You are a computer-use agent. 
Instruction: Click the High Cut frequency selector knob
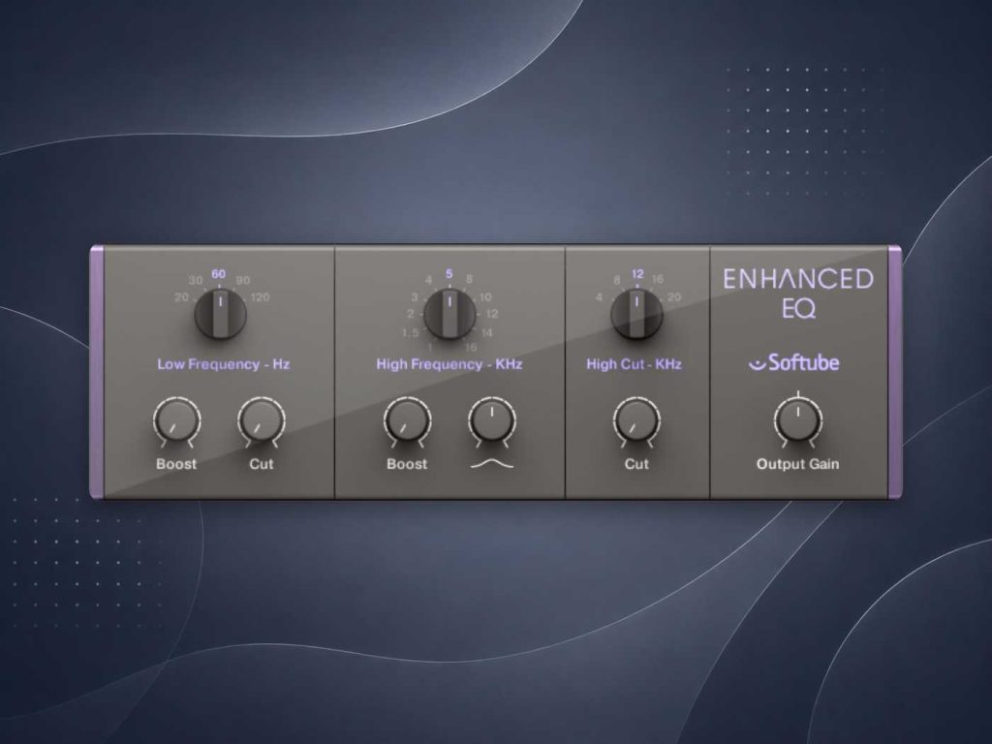637,314
